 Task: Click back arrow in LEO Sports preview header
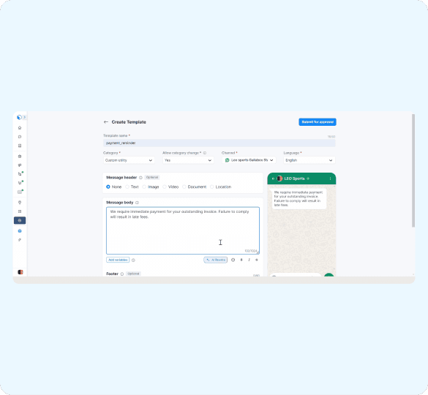273,178
